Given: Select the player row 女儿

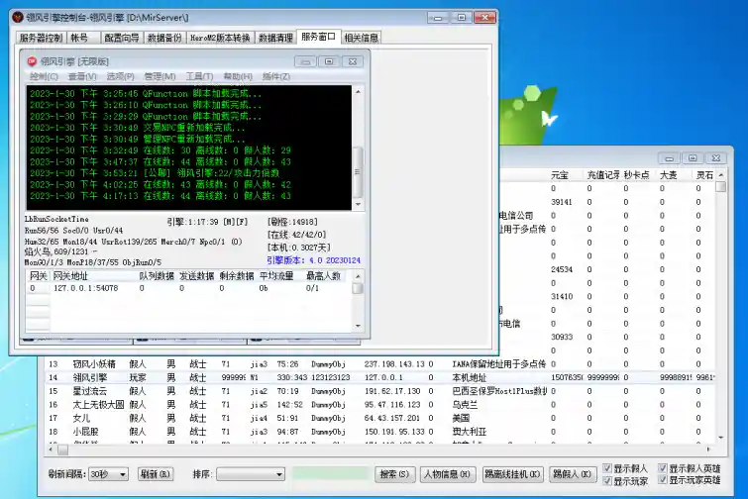Looking at the screenshot, I should click(379, 418).
